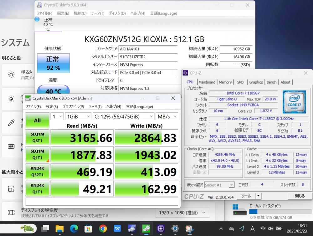This screenshot has height=236, width=313.
Task: Click the 40 °C temperature button in CrystalDiskInfo
Action: (x=53, y=90)
